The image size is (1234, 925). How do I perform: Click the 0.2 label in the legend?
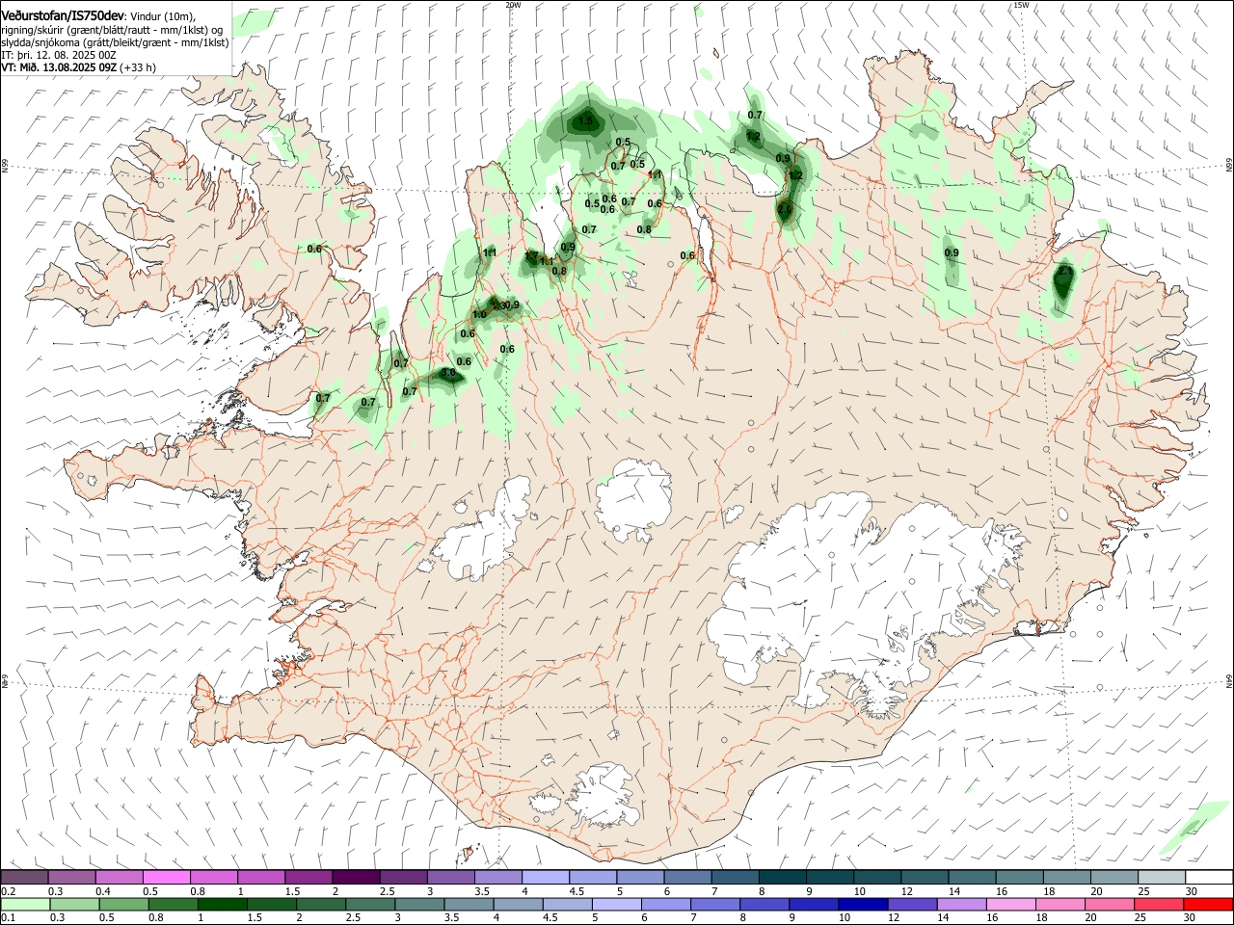point(9,891)
